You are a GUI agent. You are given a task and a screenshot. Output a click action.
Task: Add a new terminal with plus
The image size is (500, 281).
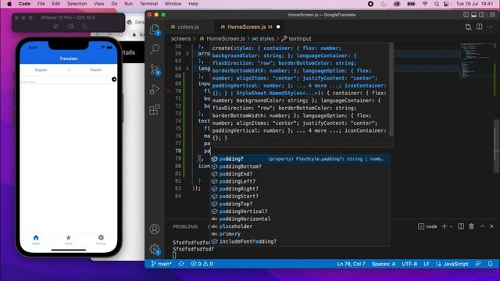click(444, 226)
